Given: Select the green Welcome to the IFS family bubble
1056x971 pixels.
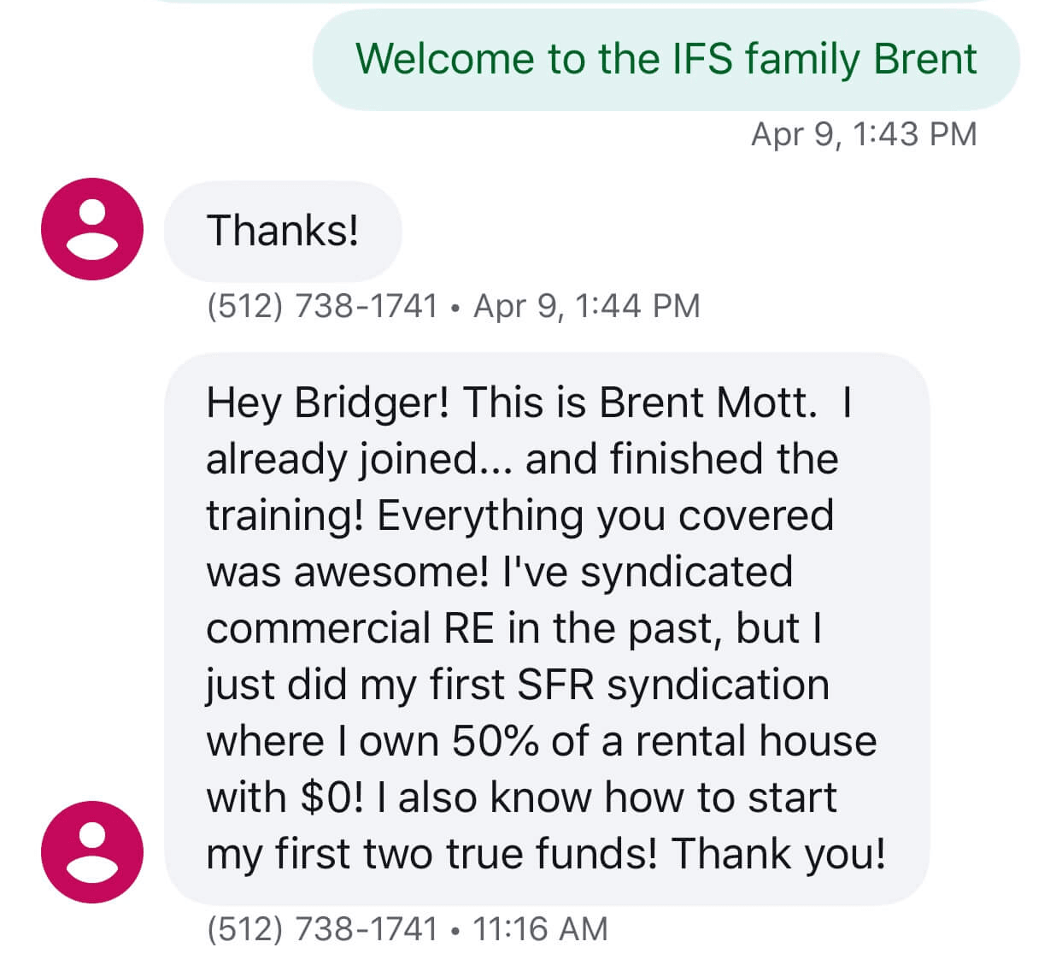Looking at the screenshot, I should 666,60.
